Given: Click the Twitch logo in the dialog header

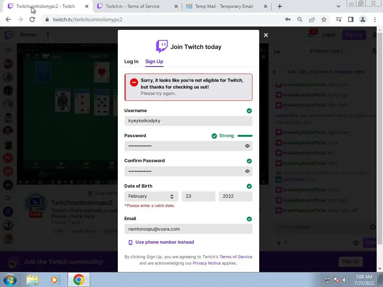Looking at the screenshot, I should [x=162, y=46].
